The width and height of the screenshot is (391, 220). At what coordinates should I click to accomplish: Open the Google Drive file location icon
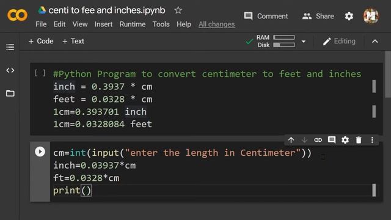coord(42,10)
